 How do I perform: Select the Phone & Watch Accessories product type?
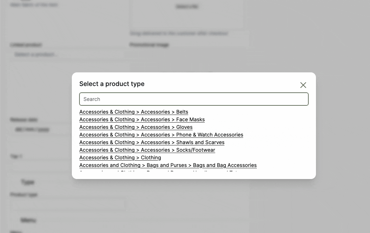pos(161,135)
